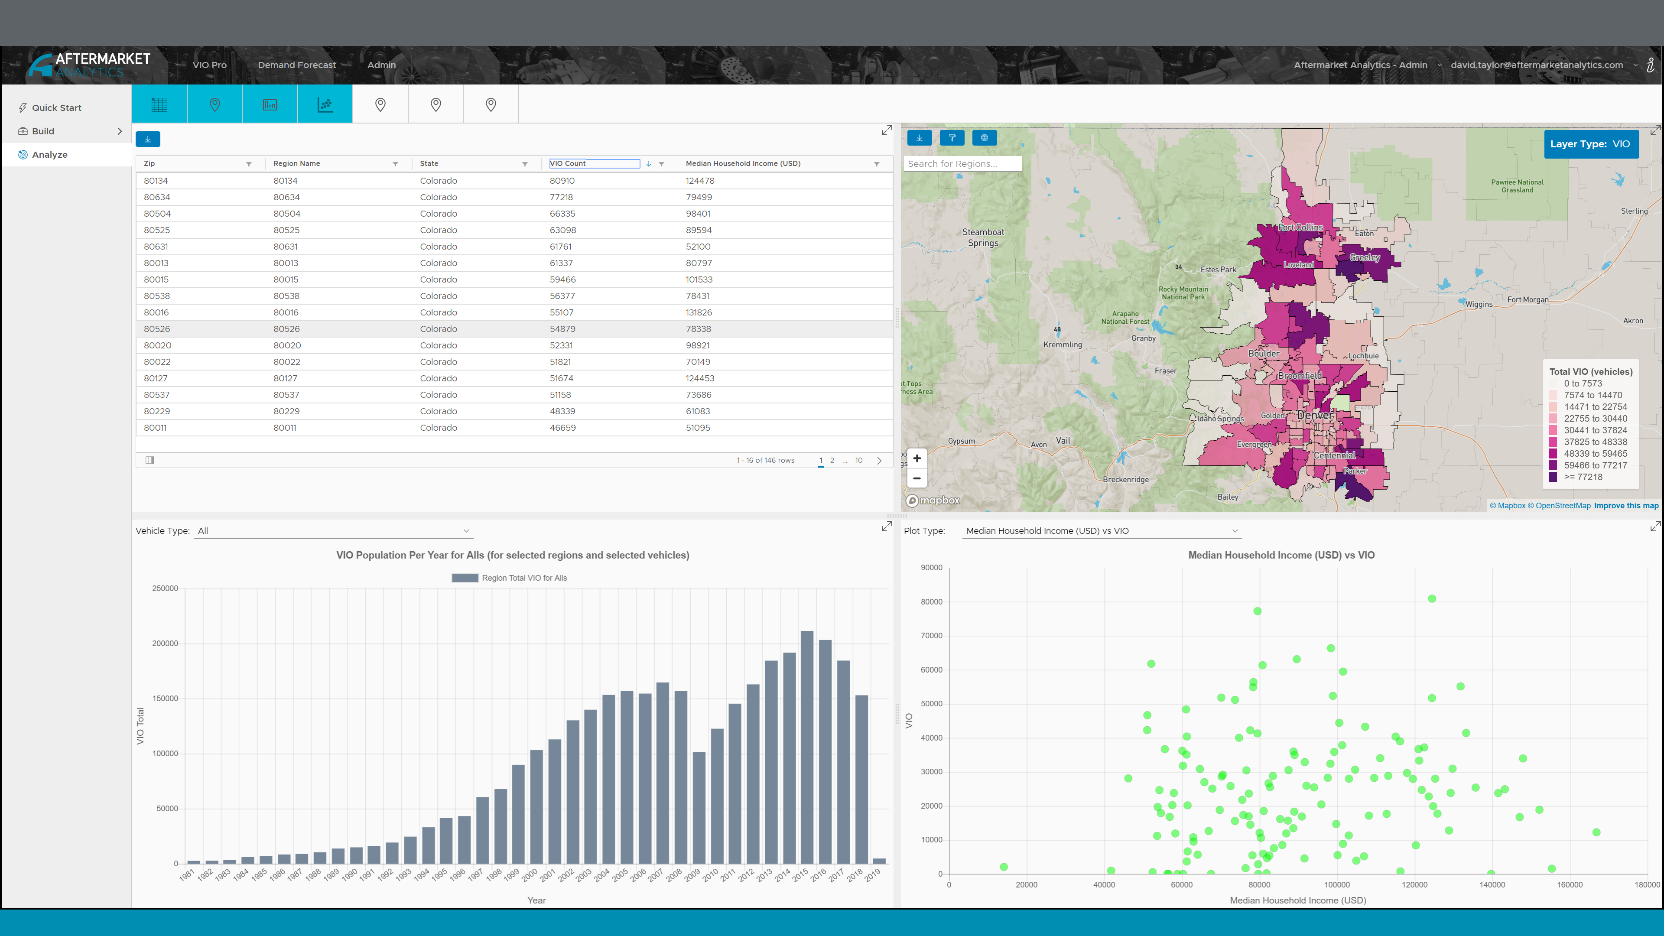This screenshot has width=1664, height=936.
Task: Open the table grid view tab
Action: [x=159, y=104]
